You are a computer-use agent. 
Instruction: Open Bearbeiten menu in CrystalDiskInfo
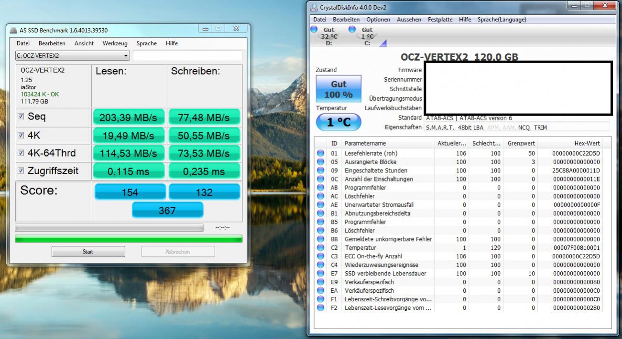pyautogui.click(x=346, y=20)
